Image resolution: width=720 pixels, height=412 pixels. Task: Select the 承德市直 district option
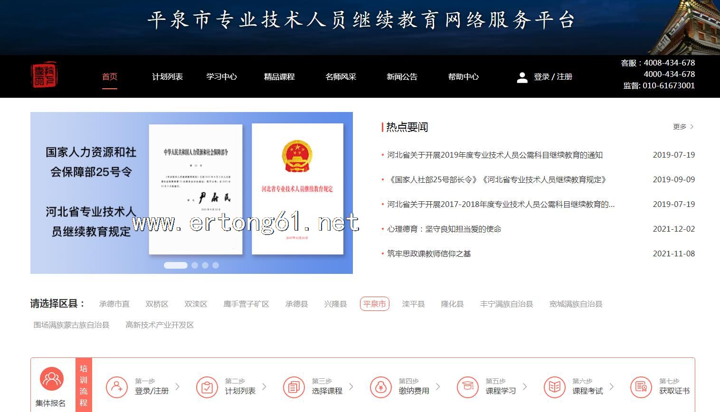coord(114,304)
